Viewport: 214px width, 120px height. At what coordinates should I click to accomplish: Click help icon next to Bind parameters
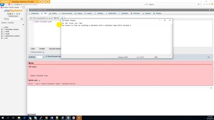pos(43,52)
